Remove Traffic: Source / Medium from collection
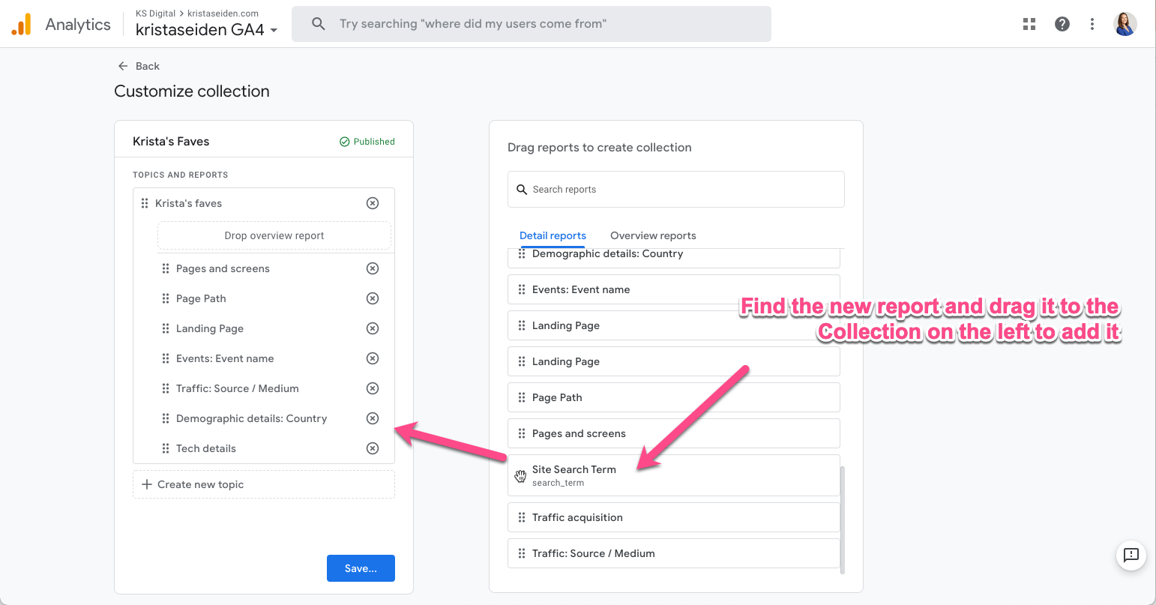The width and height of the screenshot is (1156, 605). (x=373, y=388)
